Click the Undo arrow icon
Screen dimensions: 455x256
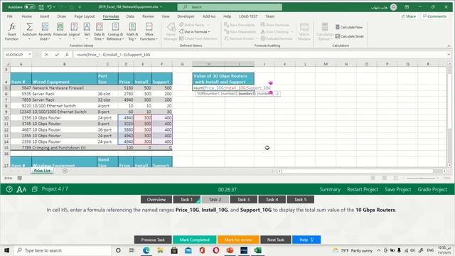point(50,7)
